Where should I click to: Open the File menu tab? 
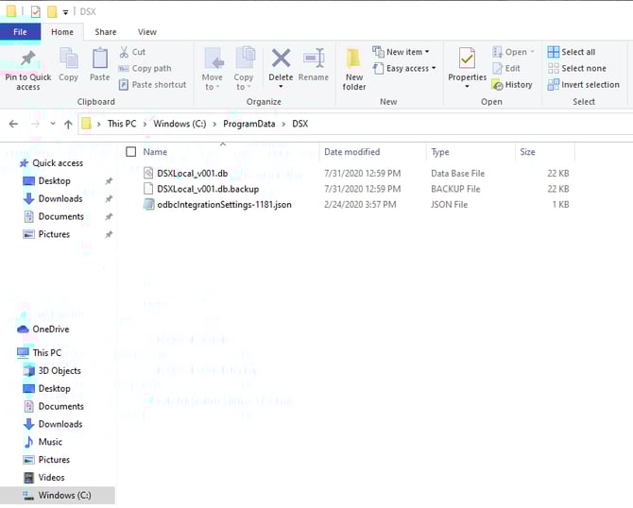coord(20,32)
